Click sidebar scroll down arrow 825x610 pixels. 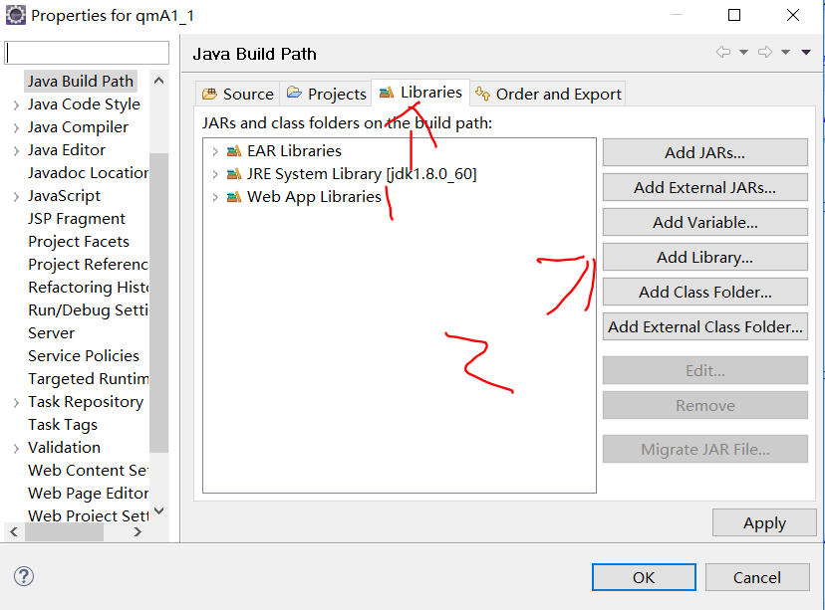(x=158, y=510)
